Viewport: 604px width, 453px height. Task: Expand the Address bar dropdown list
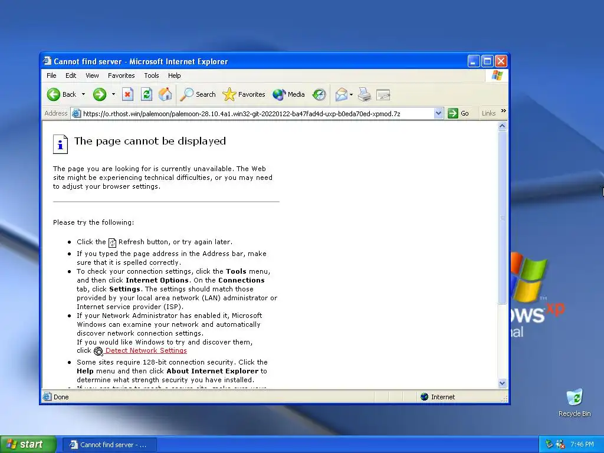(438, 113)
